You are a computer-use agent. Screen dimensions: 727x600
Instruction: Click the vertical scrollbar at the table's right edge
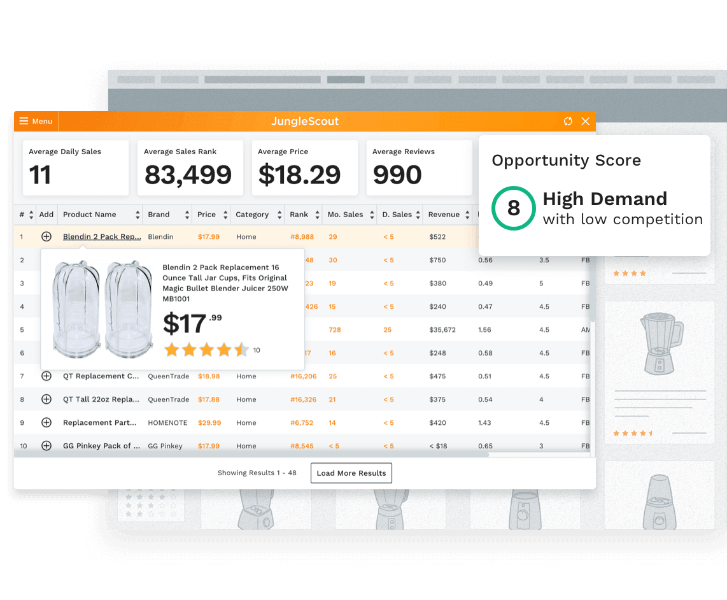click(x=592, y=288)
